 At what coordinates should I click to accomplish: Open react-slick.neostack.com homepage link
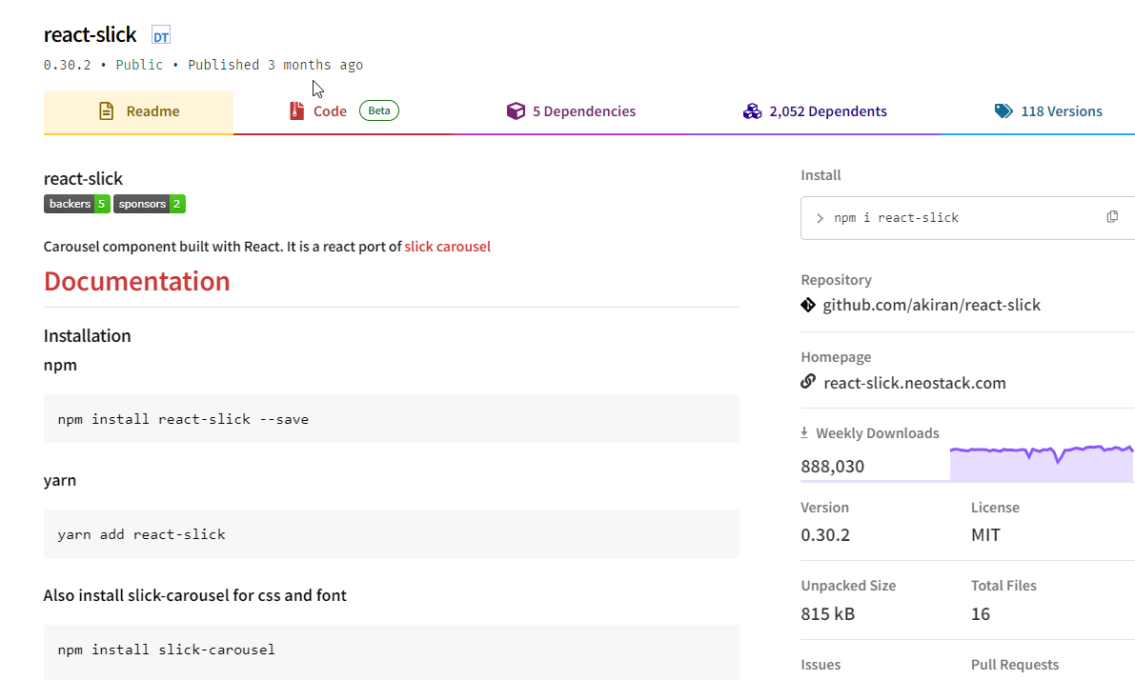click(915, 384)
